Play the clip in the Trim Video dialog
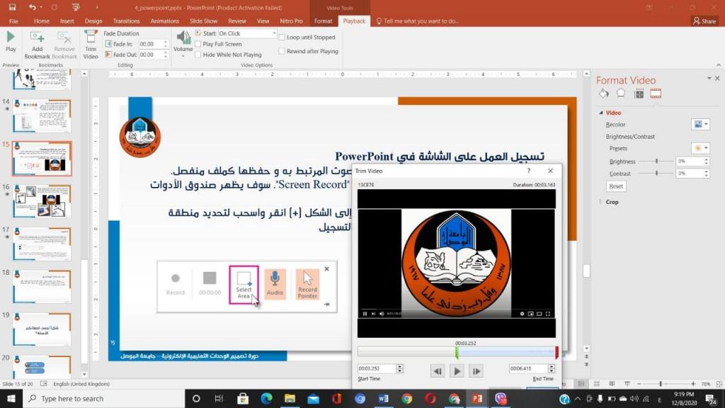Screen dimensions: 725x408 [457, 370]
